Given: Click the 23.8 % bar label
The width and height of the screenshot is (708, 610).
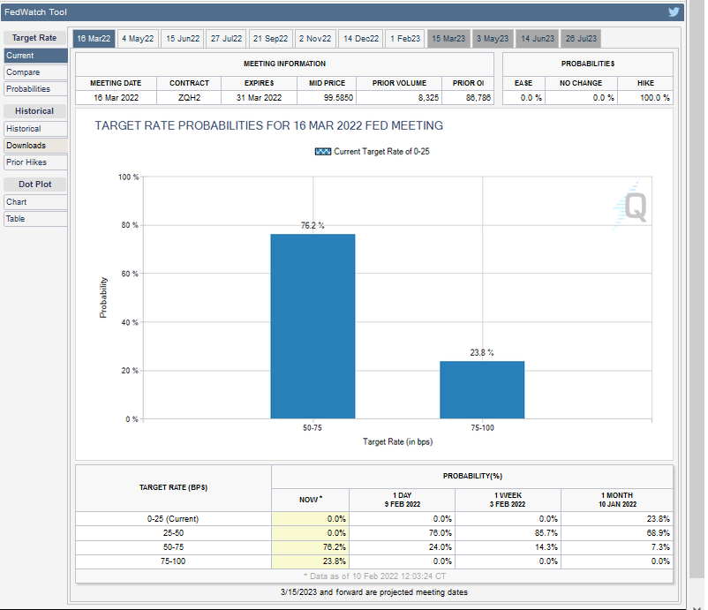Looking at the screenshot, I should coord(482,352).
